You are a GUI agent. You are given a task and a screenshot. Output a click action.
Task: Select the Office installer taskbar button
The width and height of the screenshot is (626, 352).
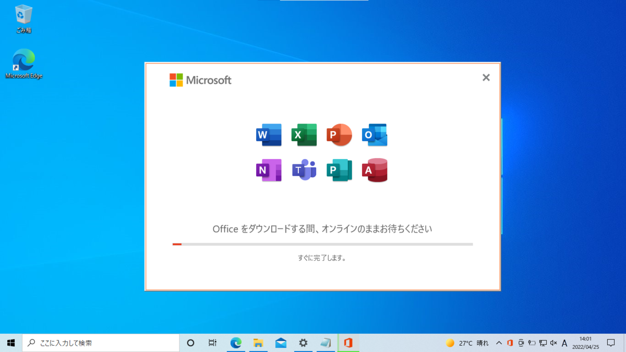[x=348, y=343]
